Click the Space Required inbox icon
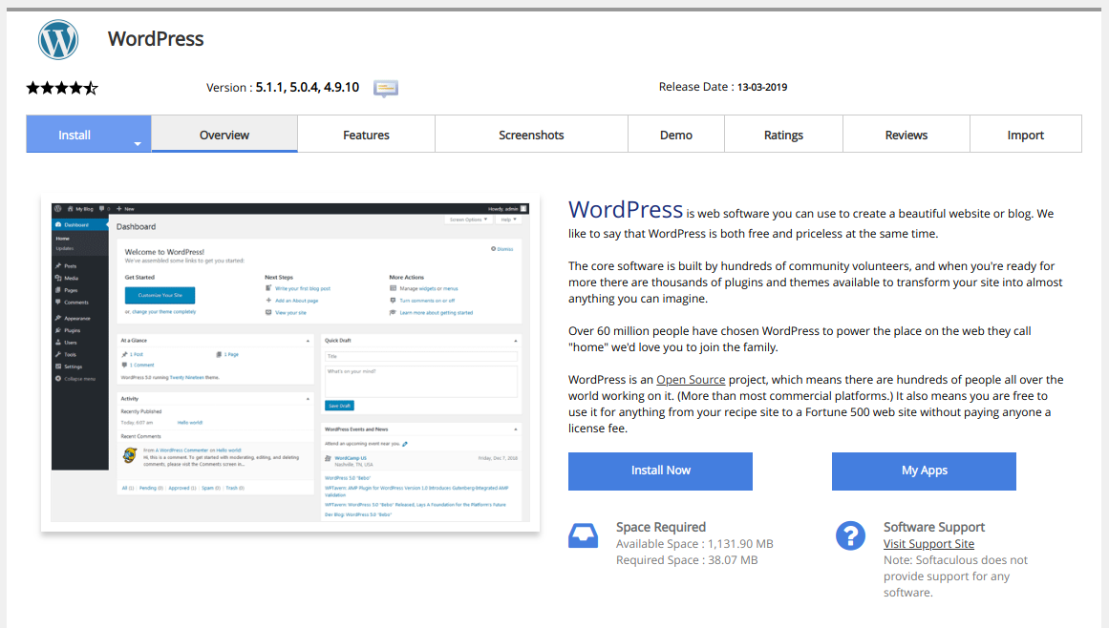Image resolution: width=1109 pixels, height=628 pixels. click(583, 535)
